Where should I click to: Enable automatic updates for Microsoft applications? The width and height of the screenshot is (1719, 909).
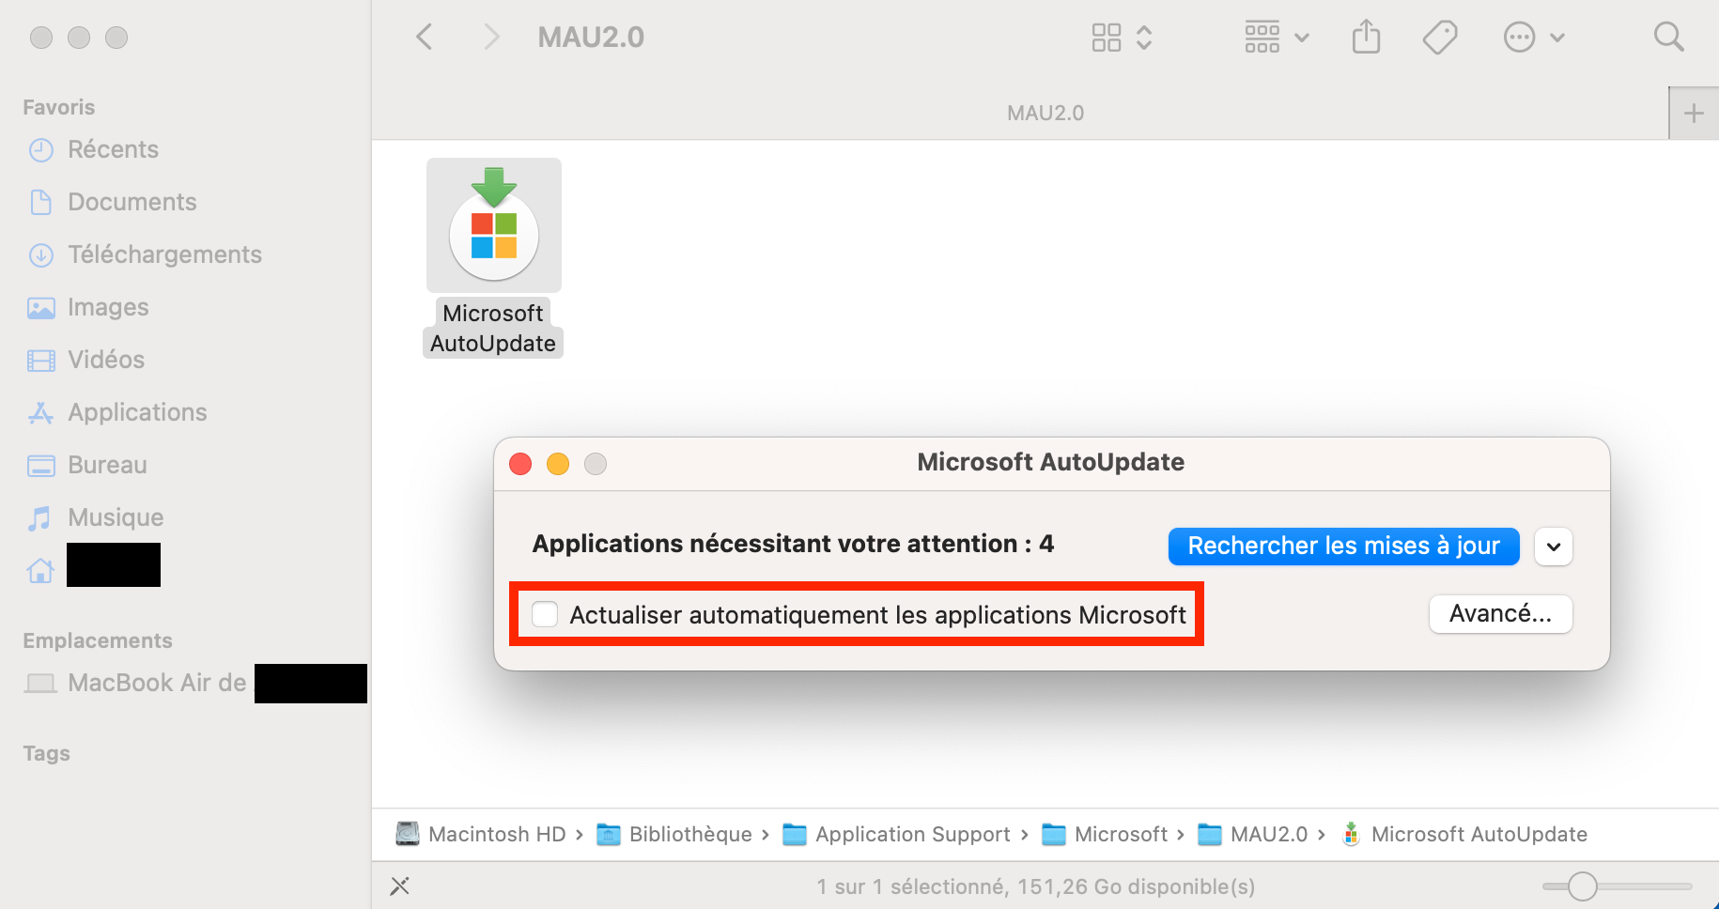545,614
